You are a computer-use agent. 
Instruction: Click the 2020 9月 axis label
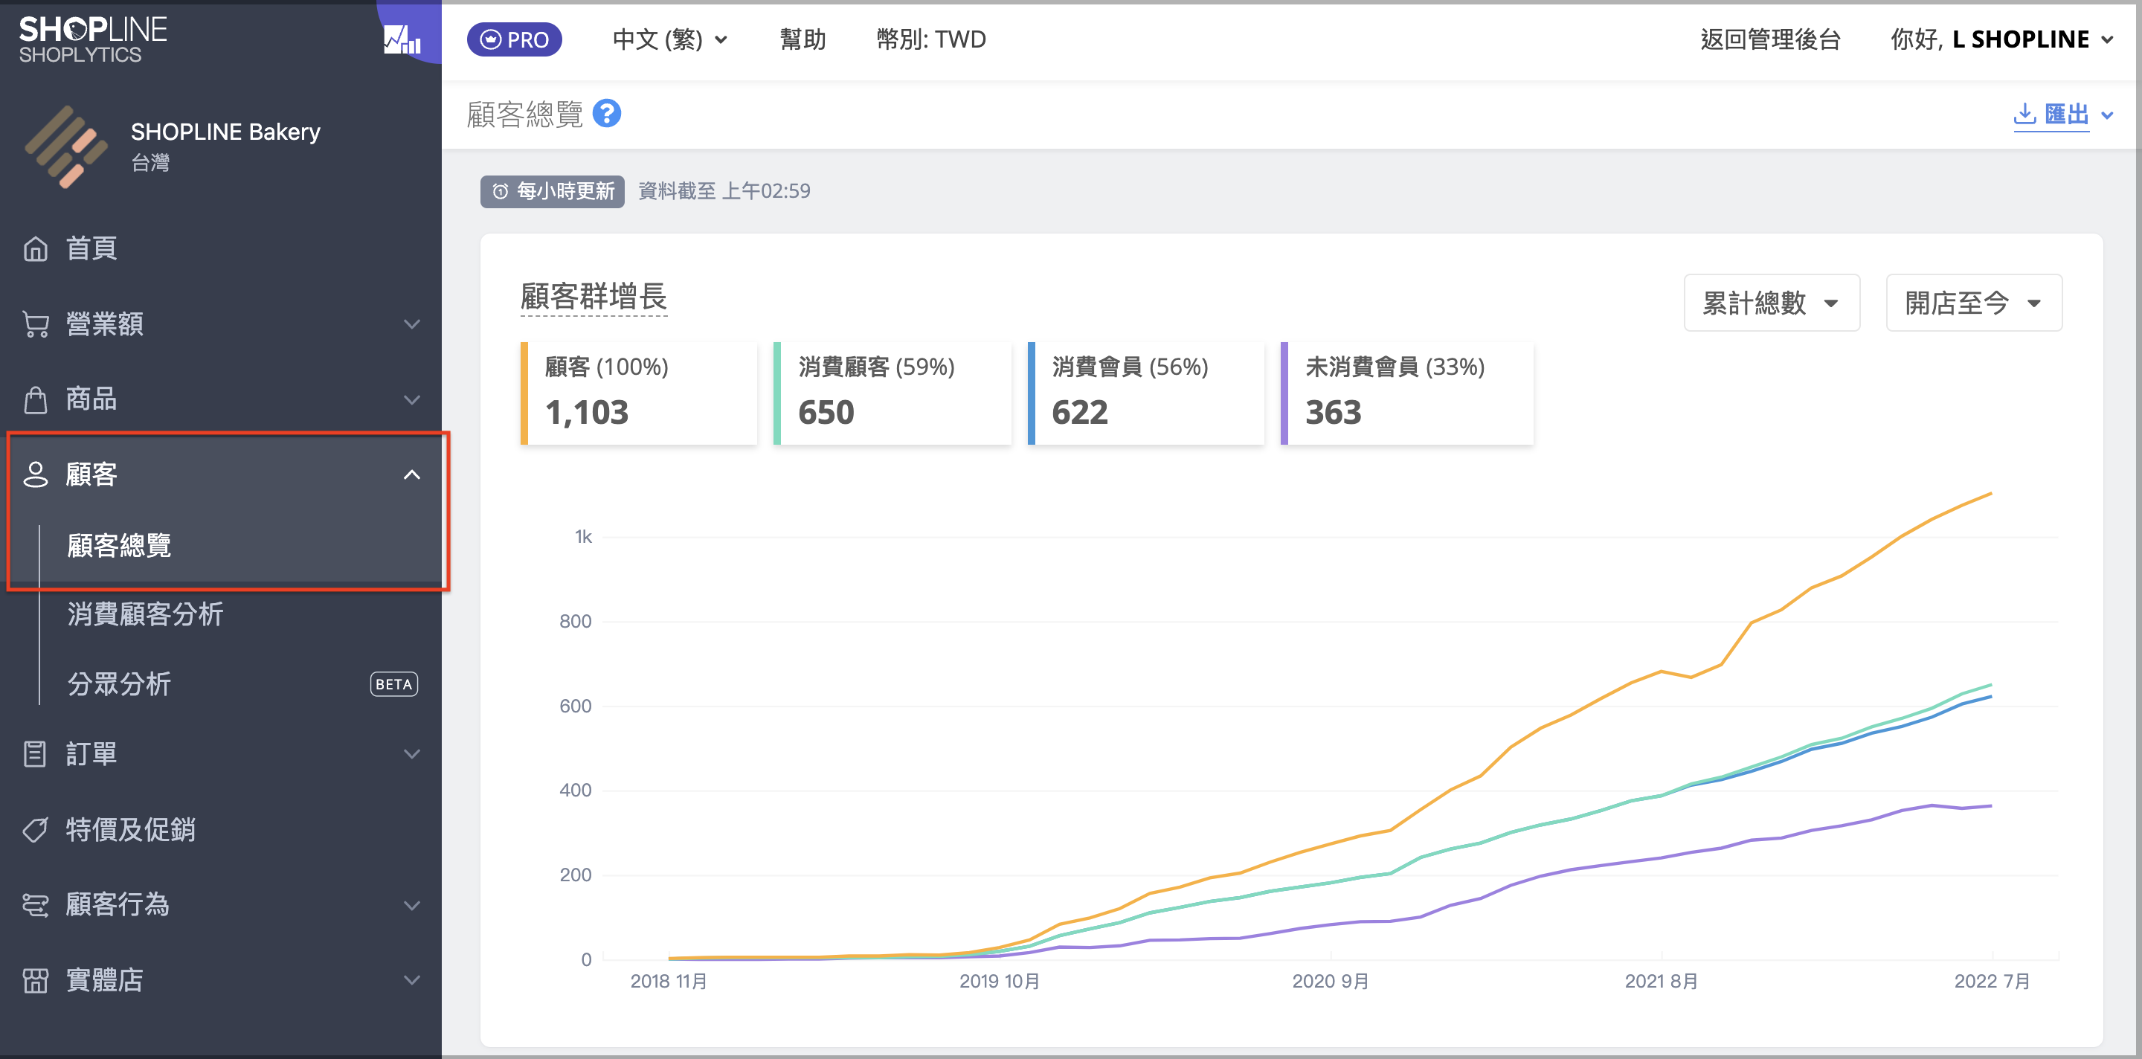tap(1331, 981)
